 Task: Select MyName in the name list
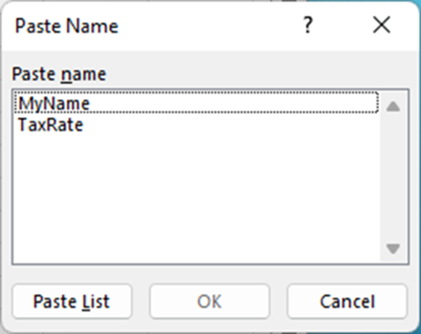point(54,103)
